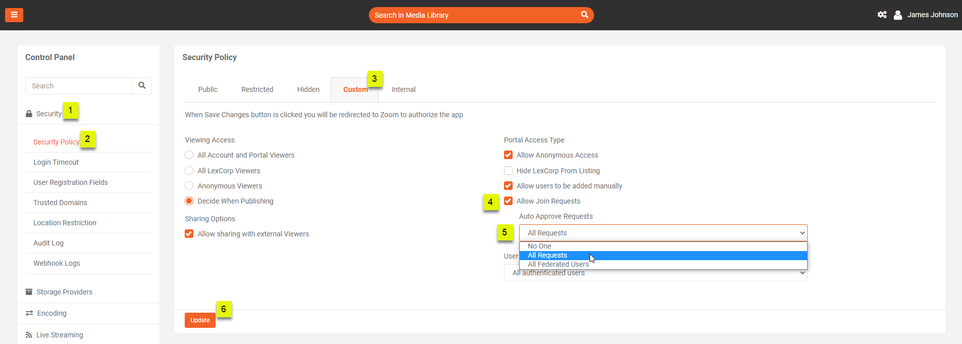Click the Encoding arrows icon
This screenshot has height=344, width=962.
[29, 313]
